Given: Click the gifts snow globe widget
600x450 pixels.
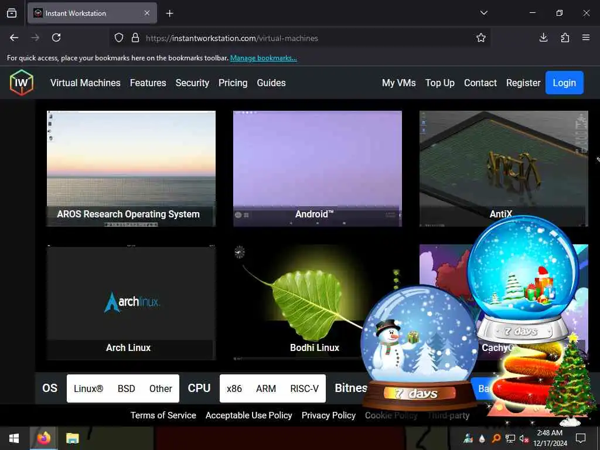Looking at the screenshot, I should [523, 279].
